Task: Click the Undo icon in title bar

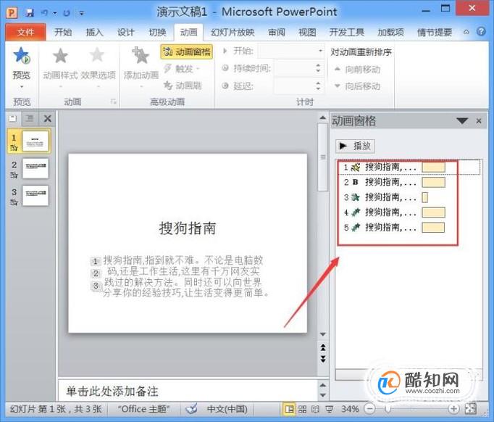Action: click(x=45, y=13)
